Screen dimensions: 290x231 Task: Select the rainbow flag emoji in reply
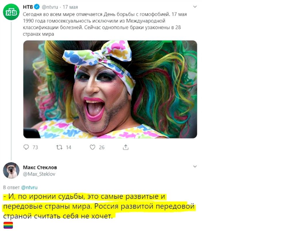[8, 225]
